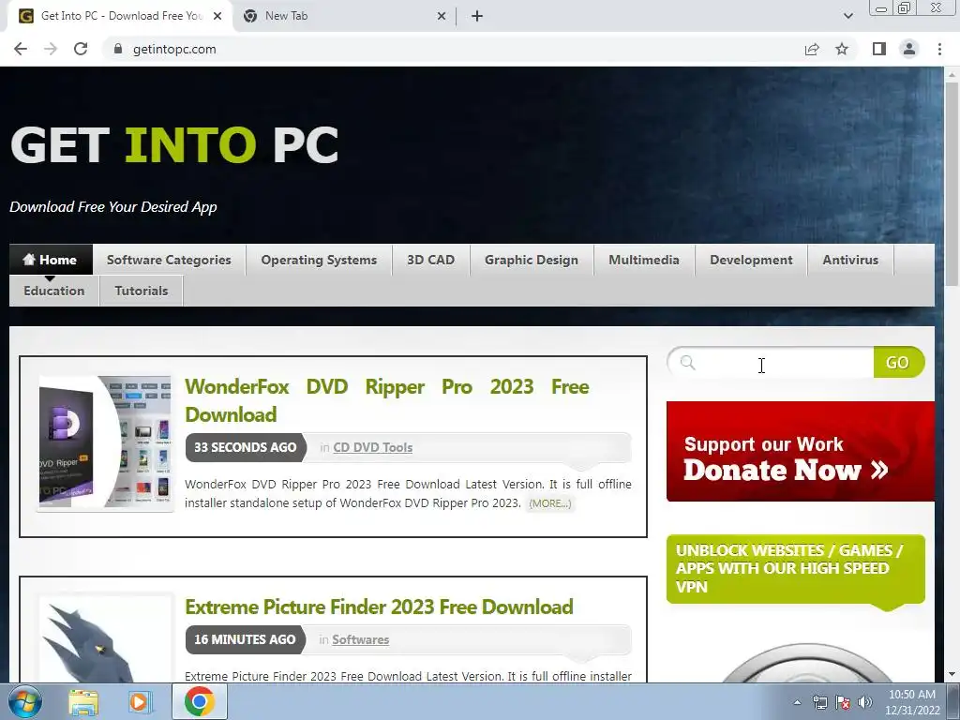
Task: Click the (MORE...) link for WonderFox
Action: (549, 503)
